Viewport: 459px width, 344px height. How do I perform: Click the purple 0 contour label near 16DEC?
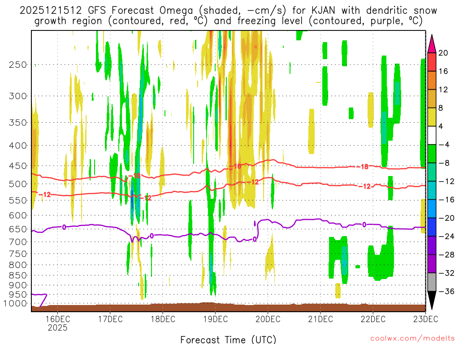click(64, 227)
